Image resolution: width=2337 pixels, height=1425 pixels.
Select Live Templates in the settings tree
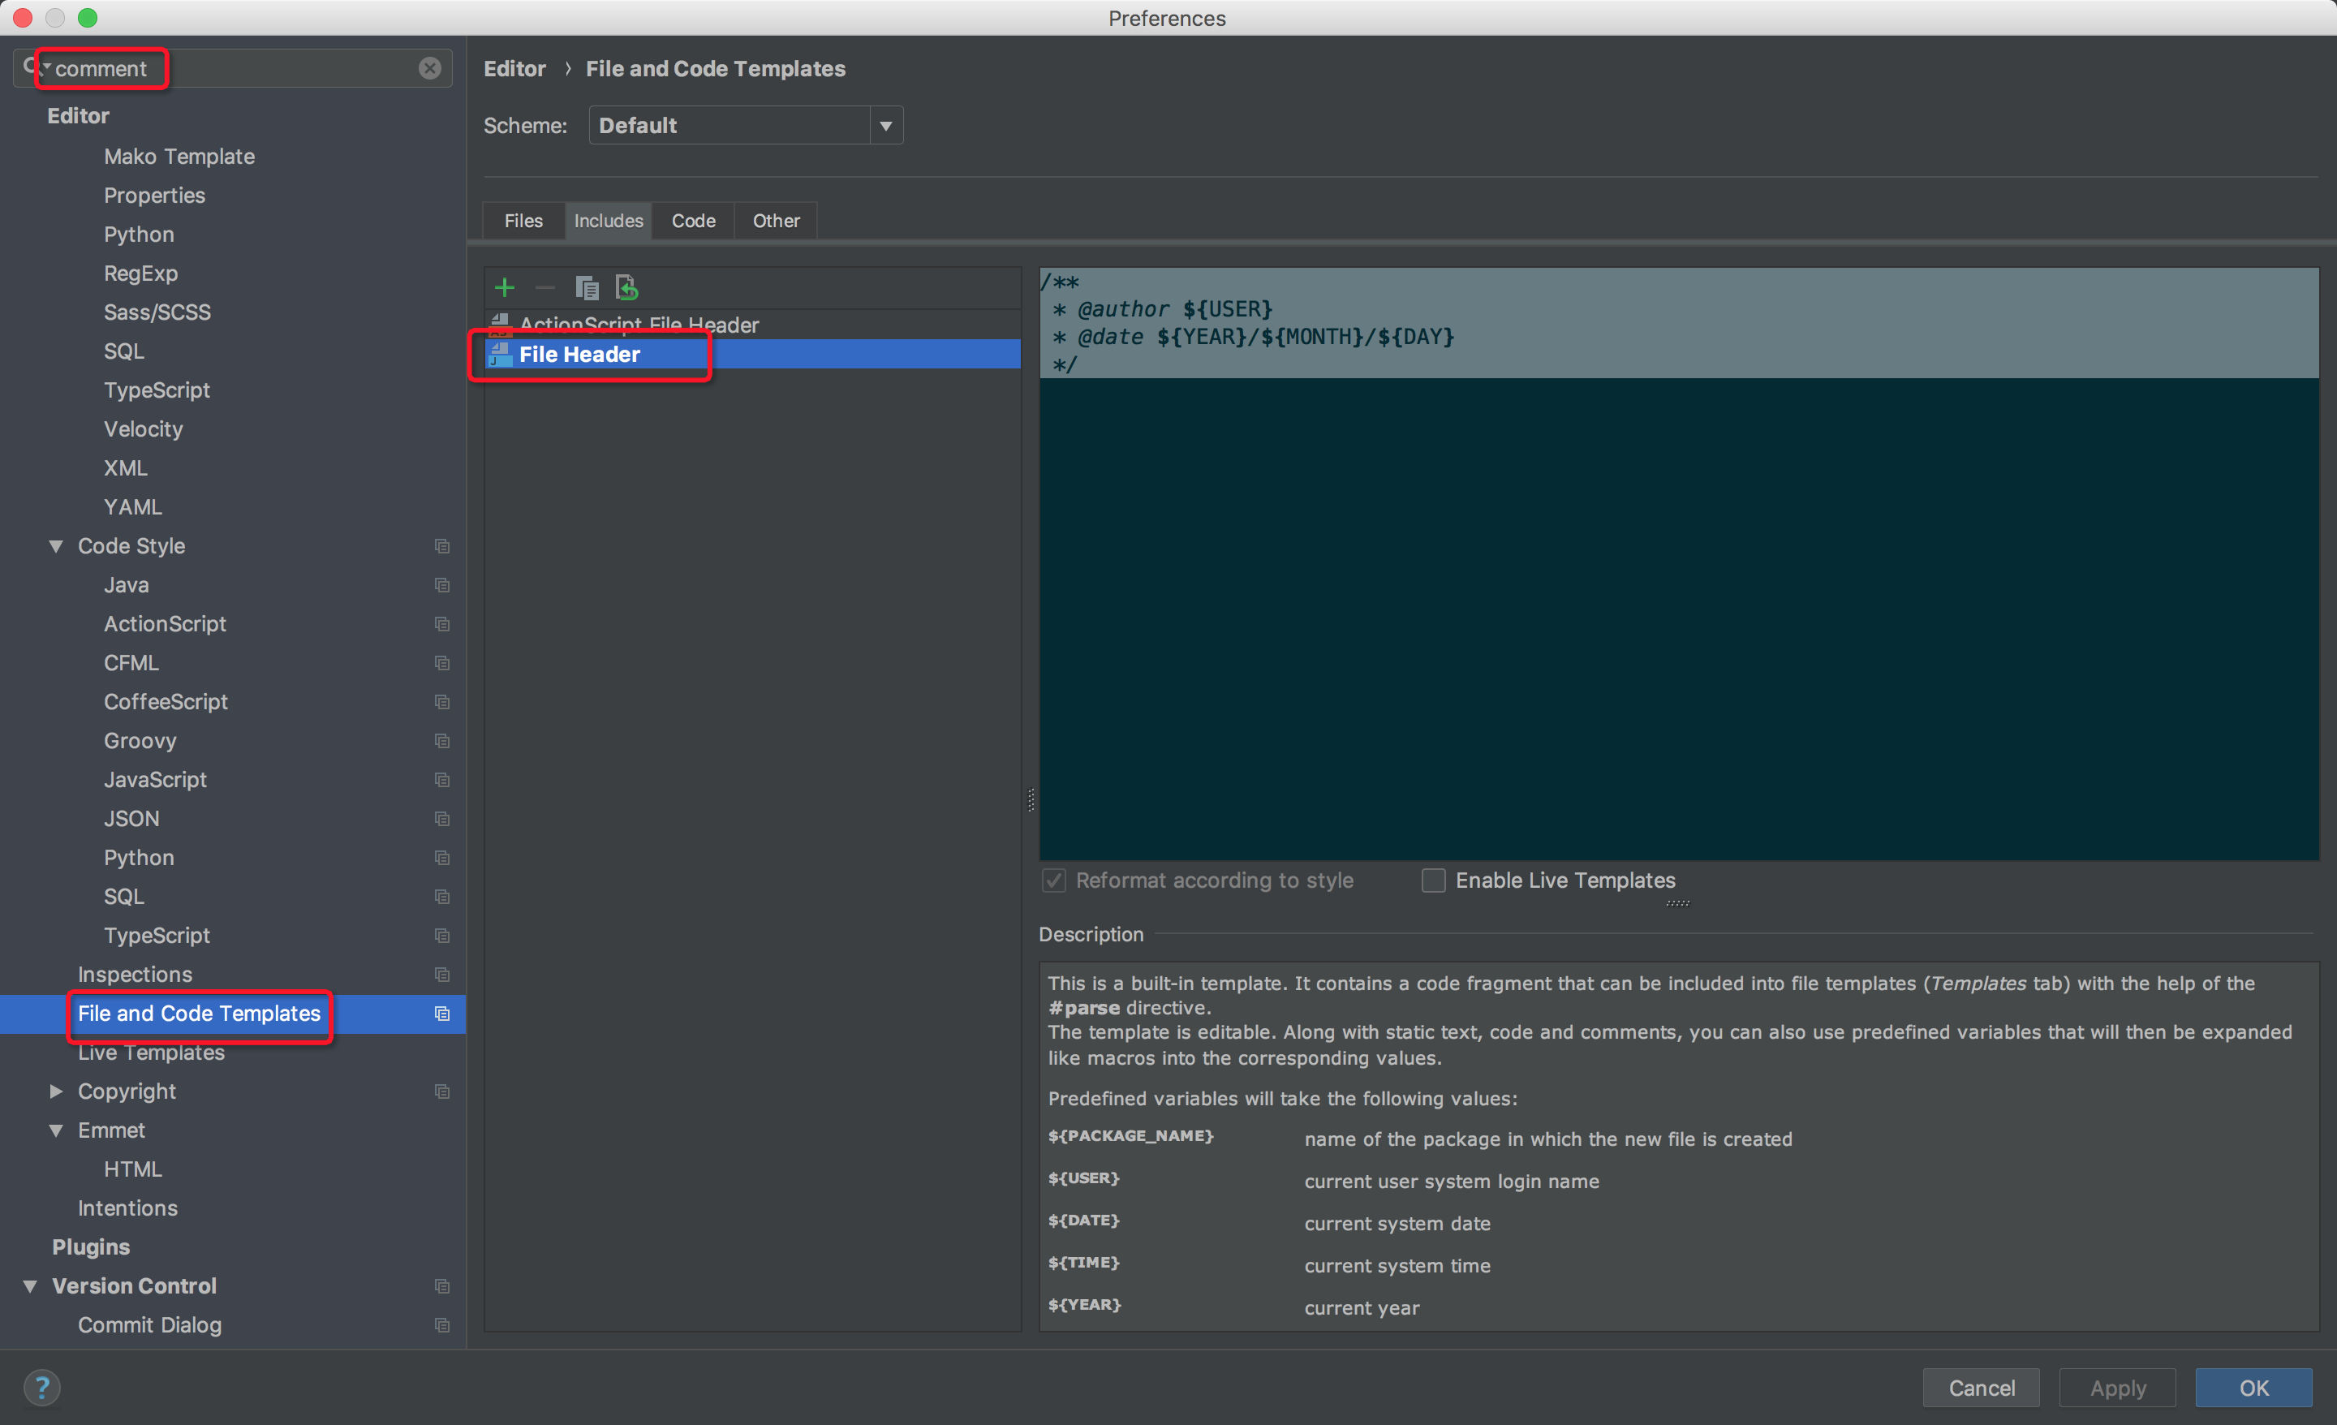152,1053
